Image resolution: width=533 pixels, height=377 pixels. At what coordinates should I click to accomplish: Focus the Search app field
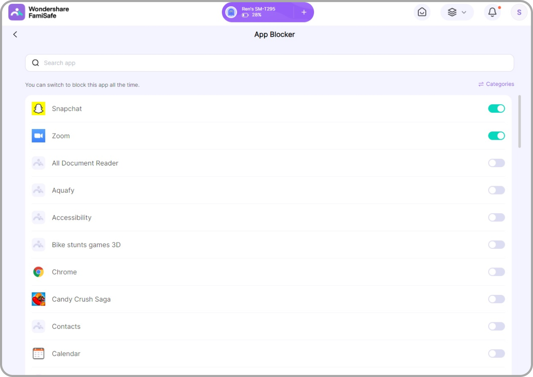(270, 63)
